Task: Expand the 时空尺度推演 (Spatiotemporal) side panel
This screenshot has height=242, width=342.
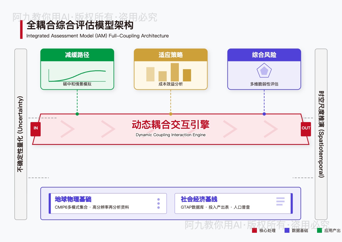Action: tap(321, 134)
